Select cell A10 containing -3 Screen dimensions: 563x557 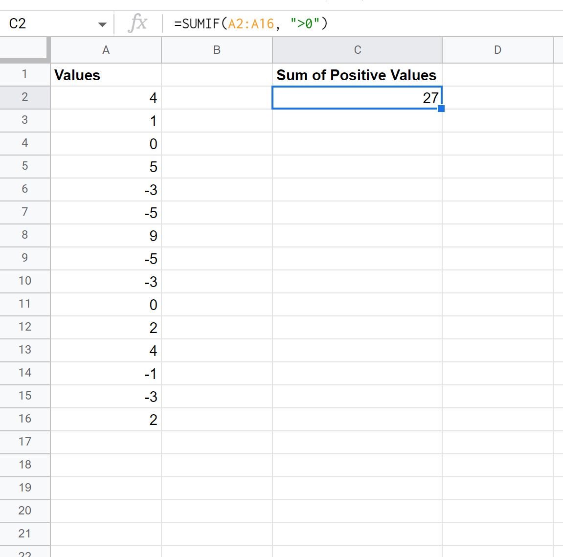coord(106,281)
